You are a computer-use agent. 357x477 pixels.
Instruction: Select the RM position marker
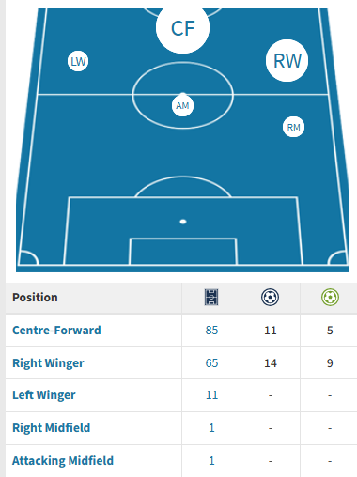(x=293, y=127)
